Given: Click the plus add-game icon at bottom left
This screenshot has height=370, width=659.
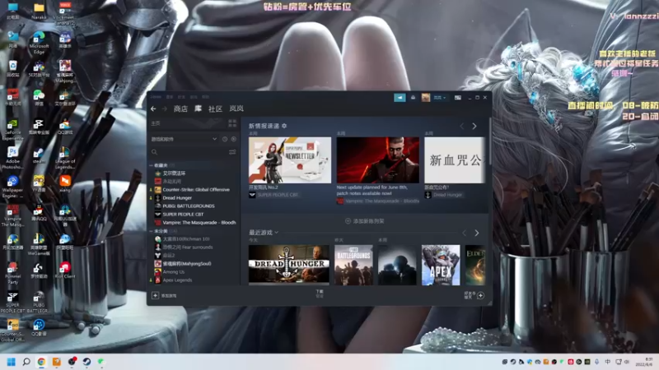Looking at the screenshot, I should tap(155, 295).
